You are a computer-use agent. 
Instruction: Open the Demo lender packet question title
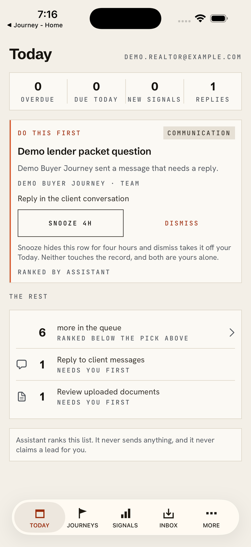pyautogui.click(x=84, y=151)
